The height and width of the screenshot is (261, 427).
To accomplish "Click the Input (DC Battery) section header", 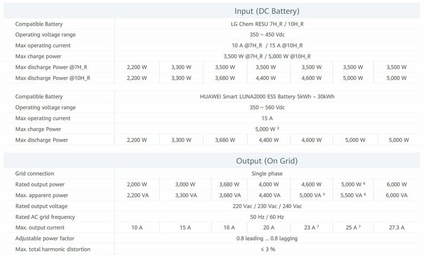I will pos(267,11).
